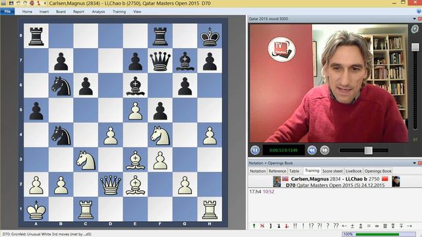422x237 pixels.
Task: Click the red pawn annotation icon
Action: click(287, 226)
